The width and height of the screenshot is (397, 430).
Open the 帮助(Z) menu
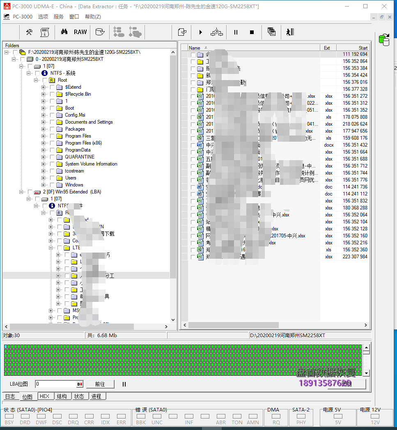coord(93,17)
